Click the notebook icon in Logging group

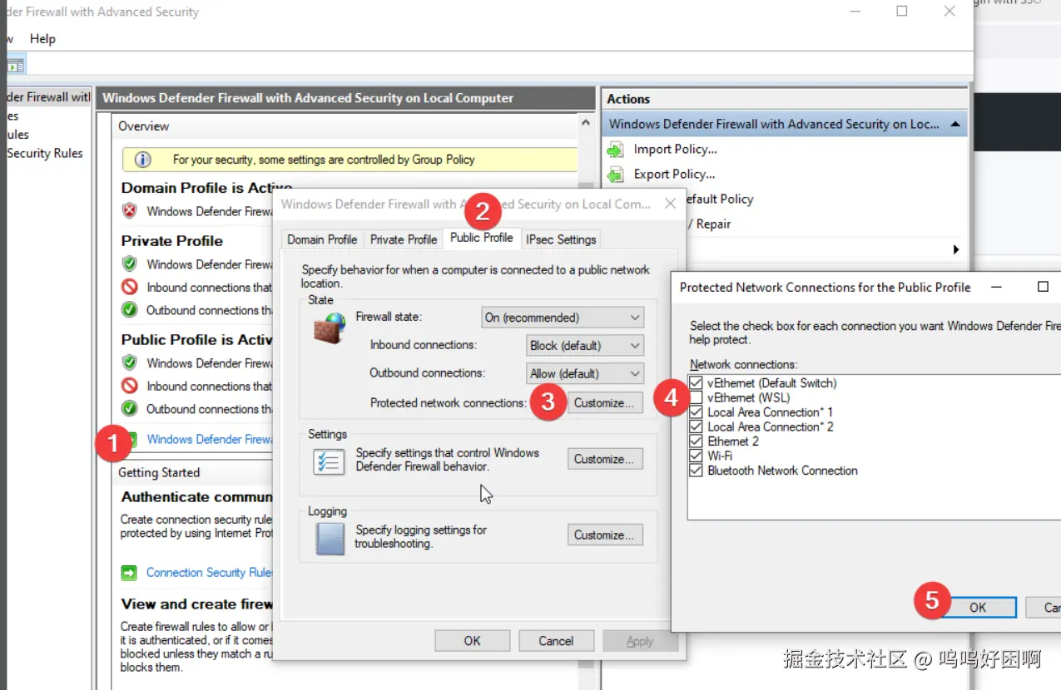click(330, 538)
